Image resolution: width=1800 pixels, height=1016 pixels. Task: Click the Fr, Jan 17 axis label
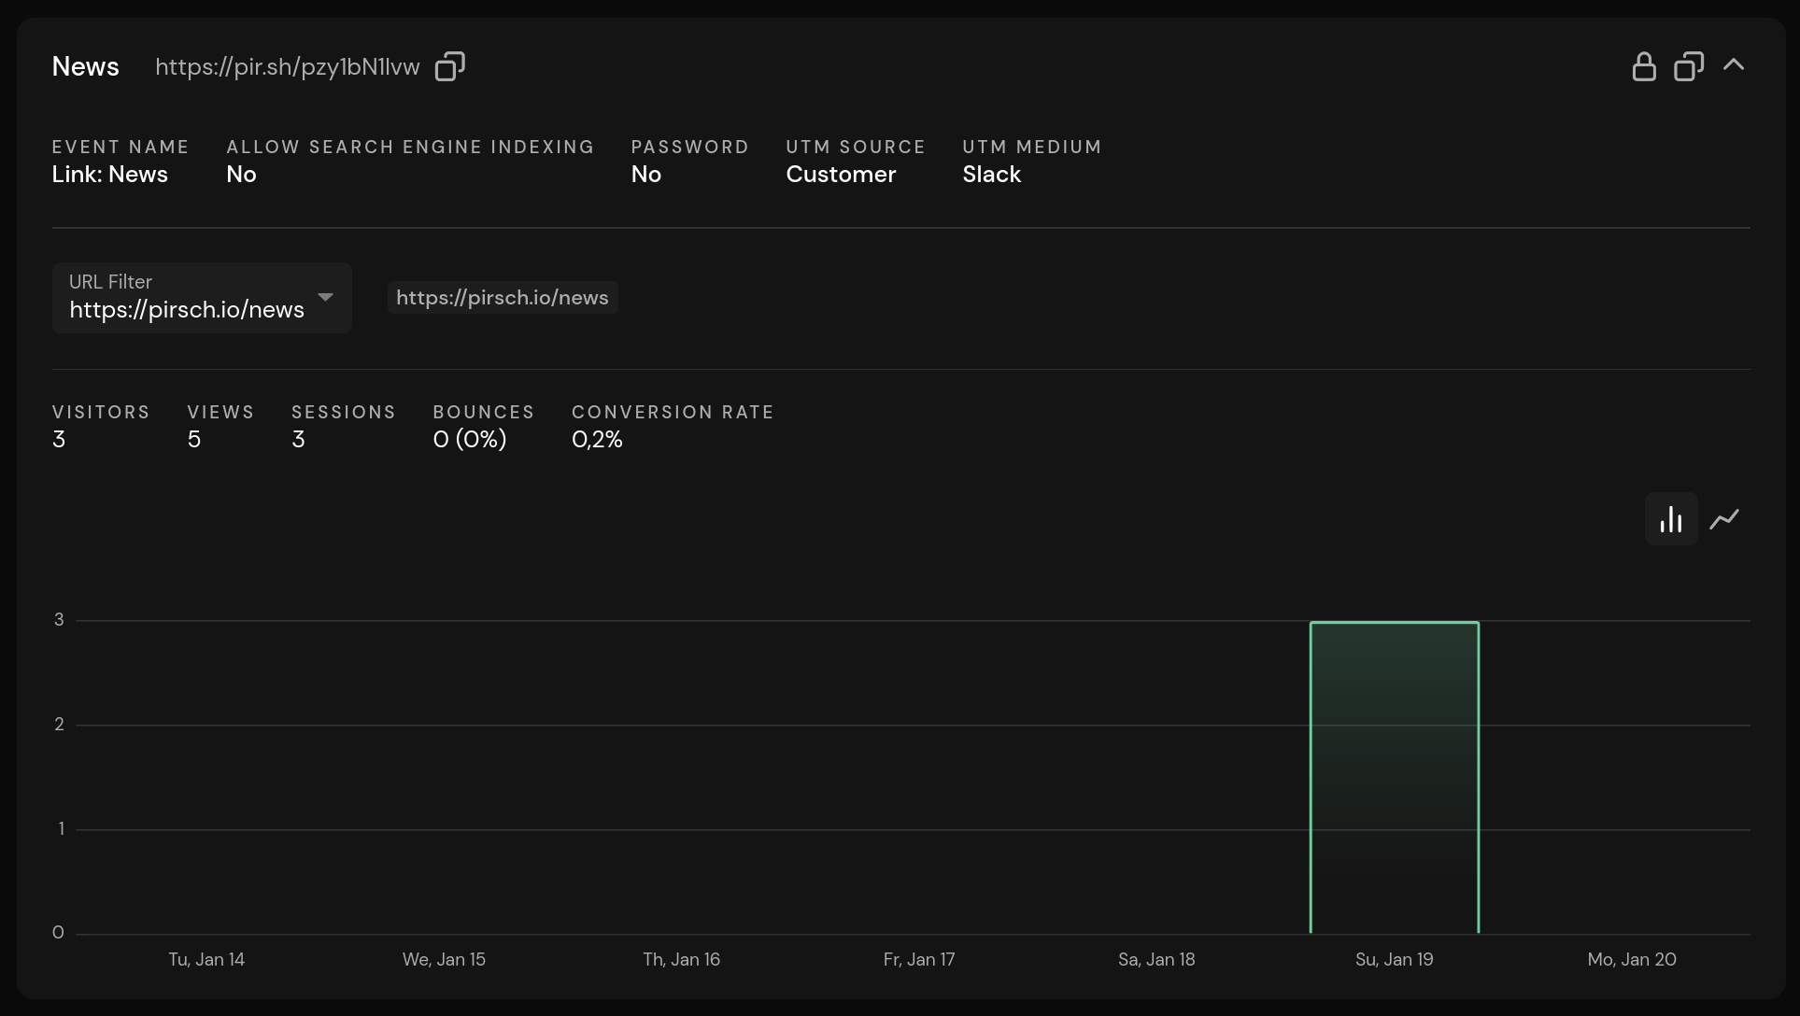[919, 960]
